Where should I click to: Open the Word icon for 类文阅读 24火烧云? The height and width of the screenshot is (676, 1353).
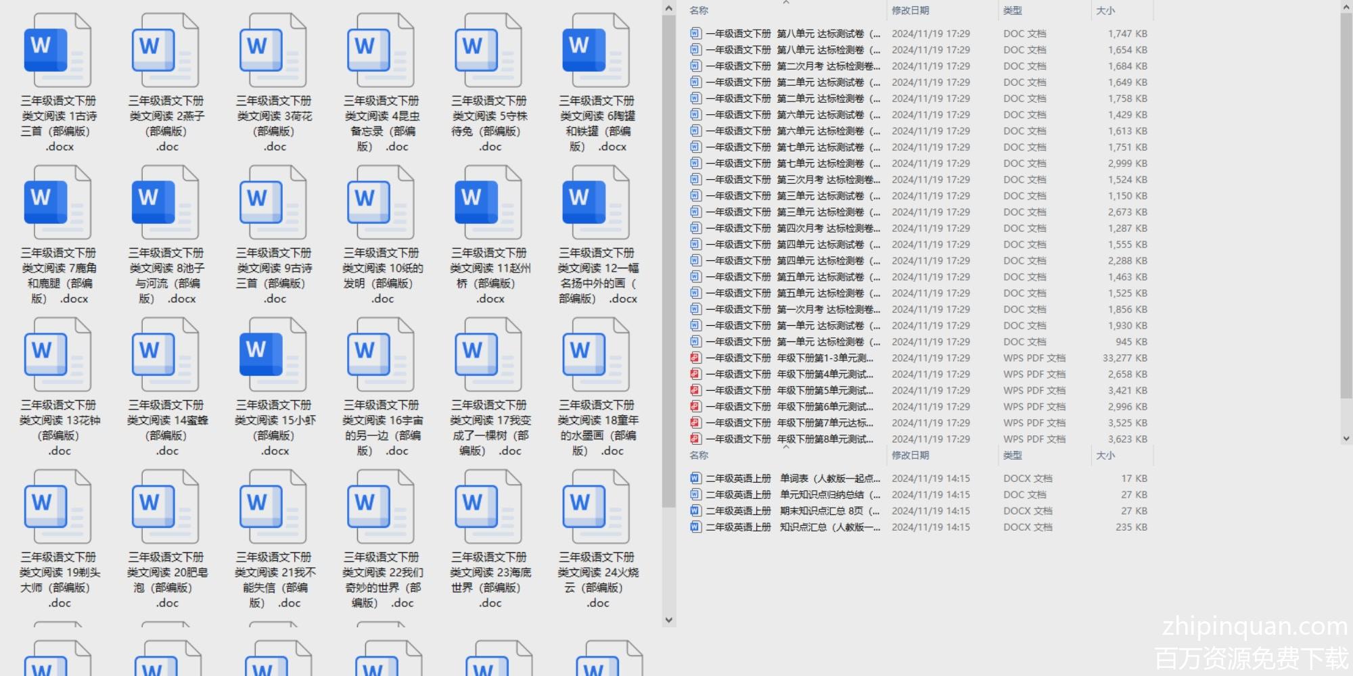[596, 507]
